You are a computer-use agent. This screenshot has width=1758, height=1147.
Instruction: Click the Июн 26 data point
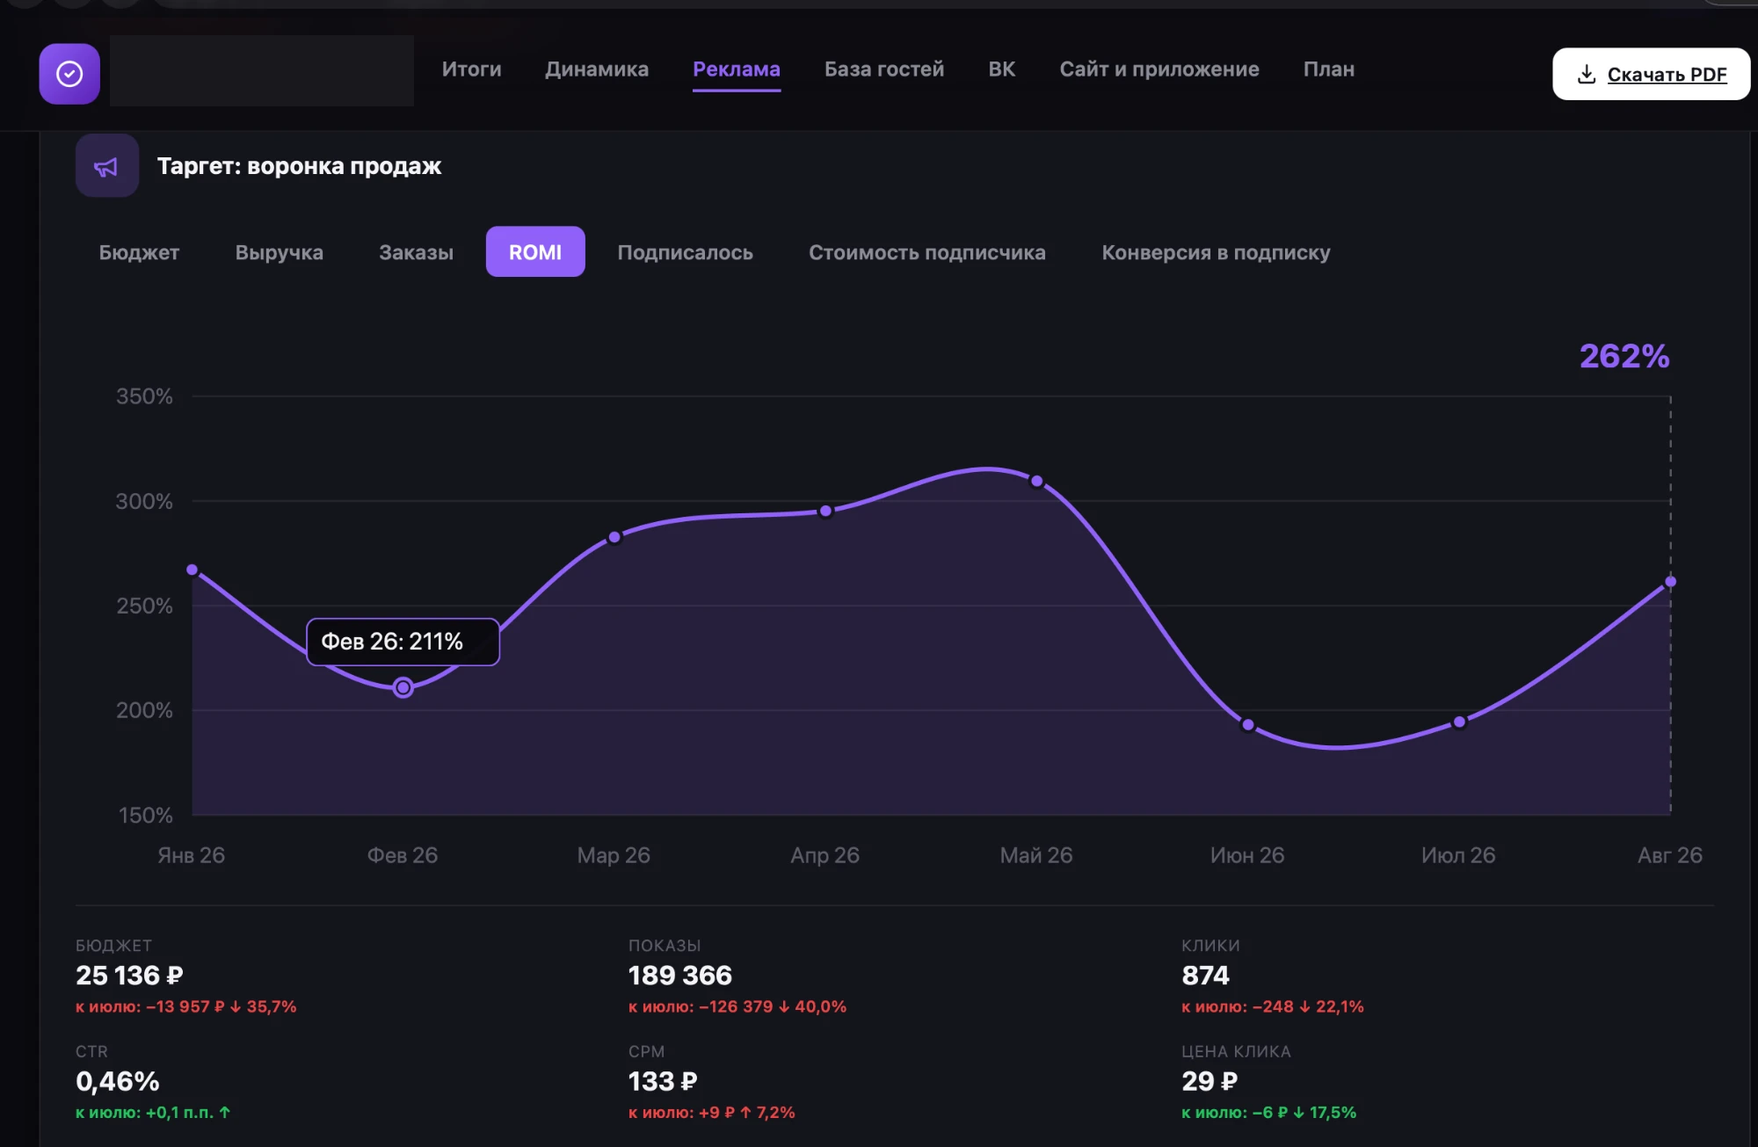(1248, 725)
